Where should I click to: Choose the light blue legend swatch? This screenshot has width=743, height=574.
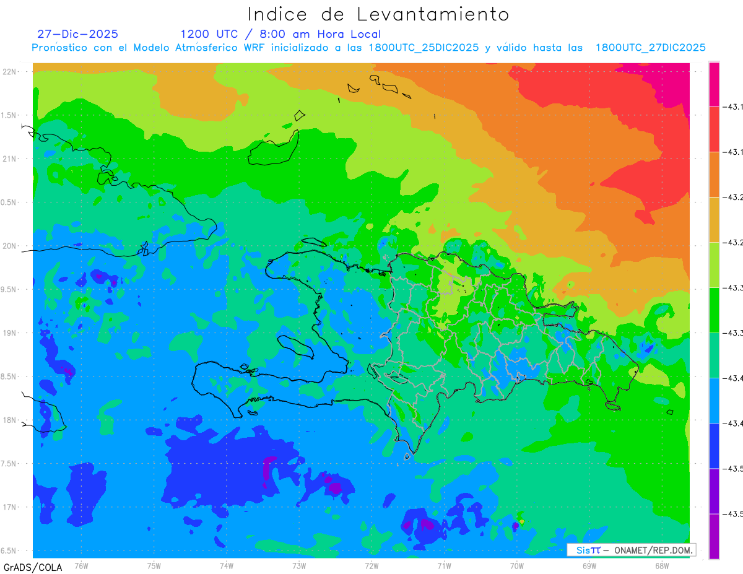pyautogui.click(x=714, y=401)
